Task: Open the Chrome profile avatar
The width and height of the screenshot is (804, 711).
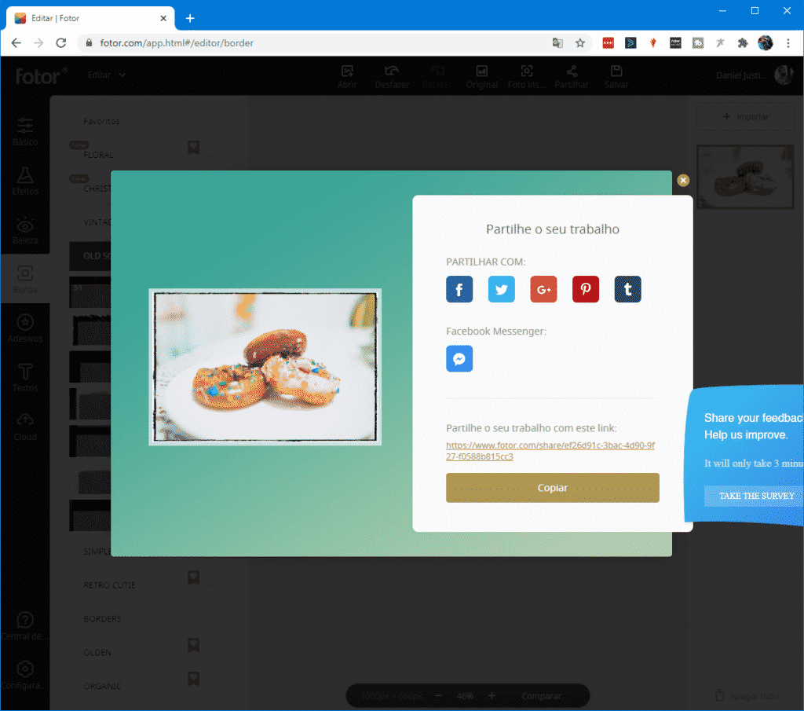Action: [766, 43]
